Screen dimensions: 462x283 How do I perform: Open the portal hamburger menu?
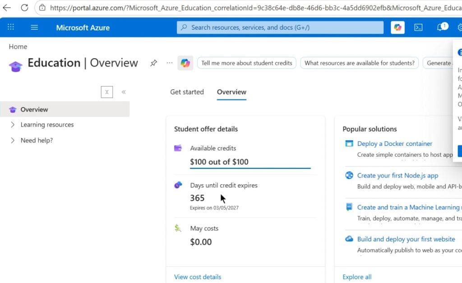[x=34, y=28]
